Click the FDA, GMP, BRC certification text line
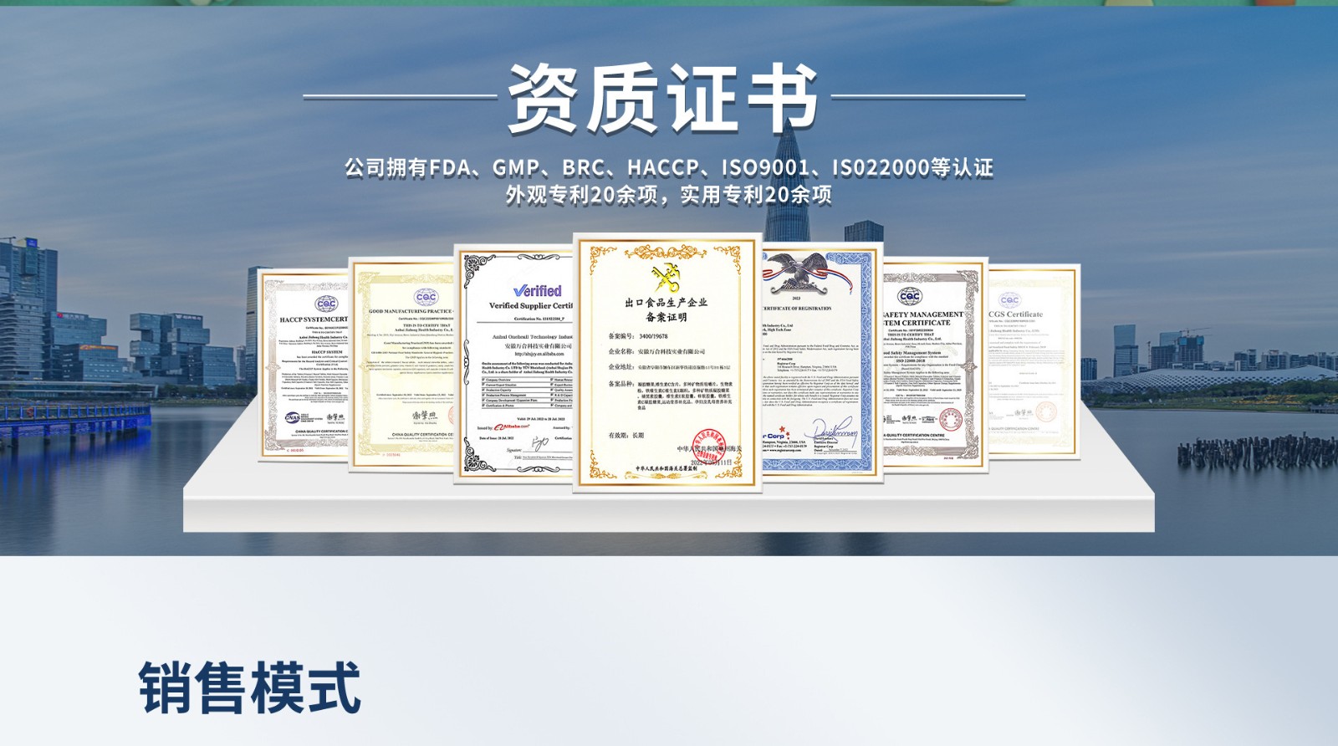Image resolution: width=1338 pixels, height=746 pixels. click(x=668, y=167)
